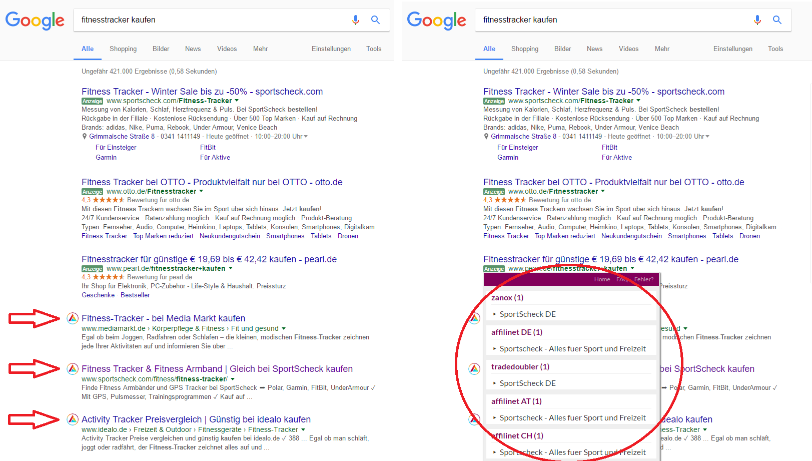This screenshot has height=461, width=812.
Task: Open Fitness-Tracker bei Media Markt kaufen result, left
Action: [x=164, y=318]
